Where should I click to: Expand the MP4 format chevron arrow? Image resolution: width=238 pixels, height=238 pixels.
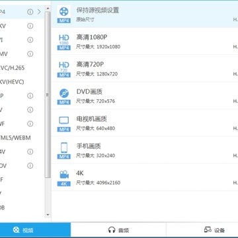pyautogui.click(x=39, y=12)
